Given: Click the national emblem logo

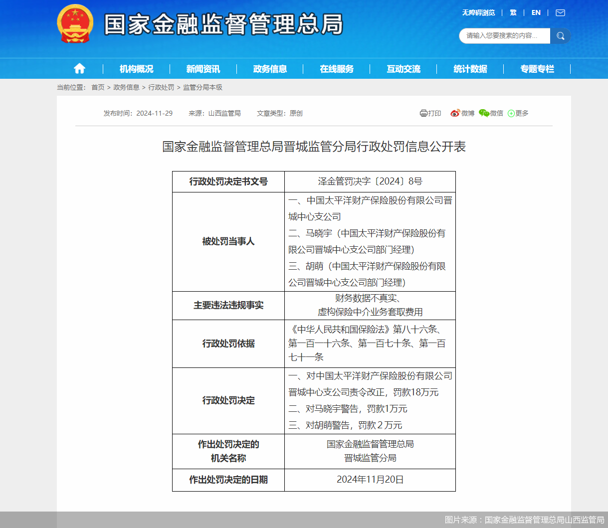Looking at the screenshot, I should click(75, 23).
